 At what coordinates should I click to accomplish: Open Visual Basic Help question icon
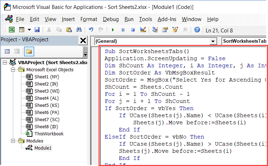click(197, 30)
